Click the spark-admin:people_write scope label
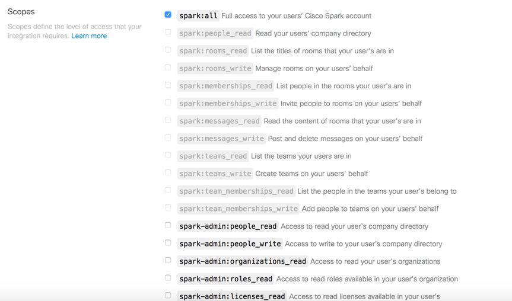This screenshot has height=301, width=512. [x=230, y=244]
